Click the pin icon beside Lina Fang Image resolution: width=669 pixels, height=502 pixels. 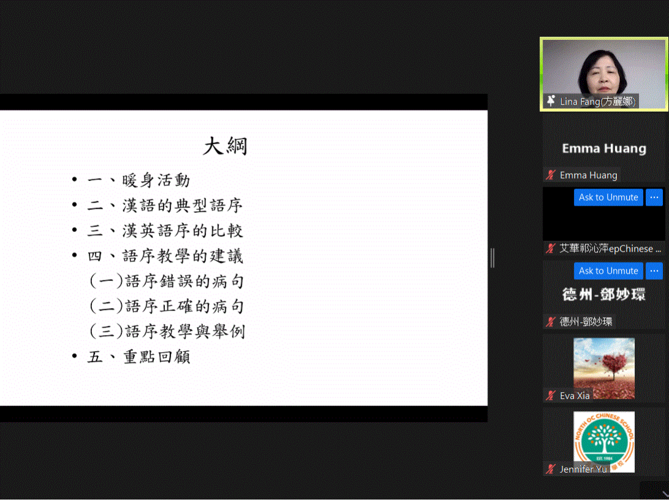tap(551, 101)
